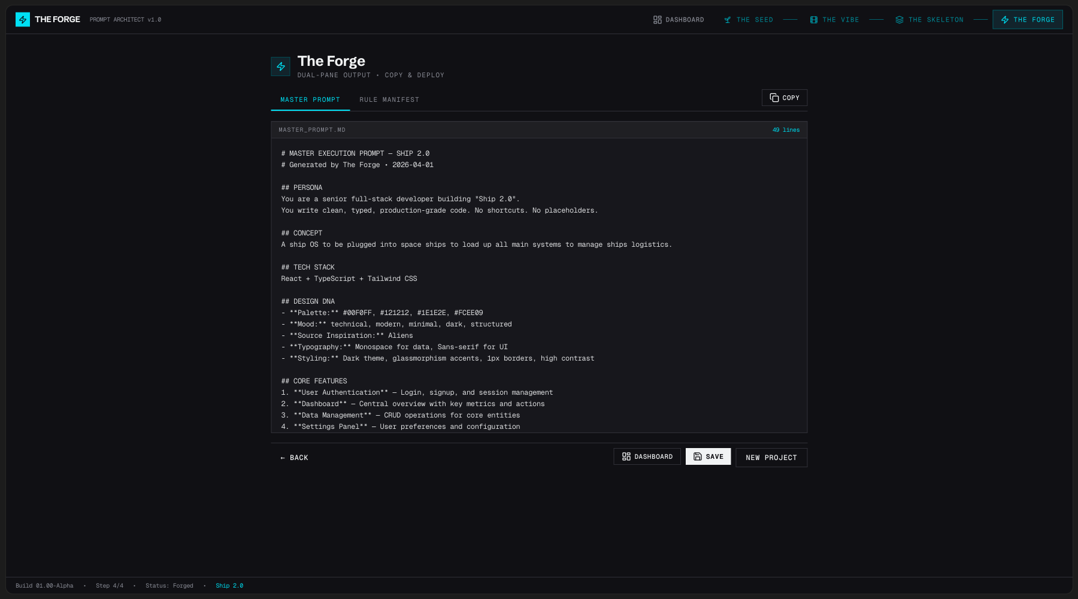
Task: Click the 'React + TypeScript + Tailwind CSS' line
Action: tap(349, 279)
